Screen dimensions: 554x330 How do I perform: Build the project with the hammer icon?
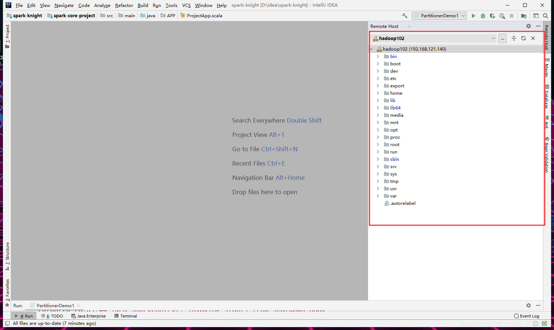(x=405, y=16)
